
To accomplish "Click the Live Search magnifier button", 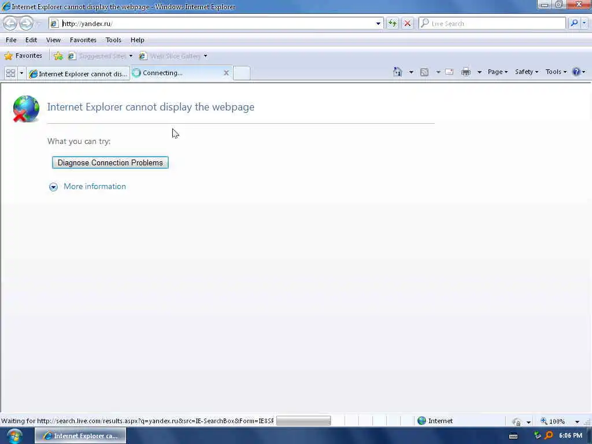I will tap(574, 23).
